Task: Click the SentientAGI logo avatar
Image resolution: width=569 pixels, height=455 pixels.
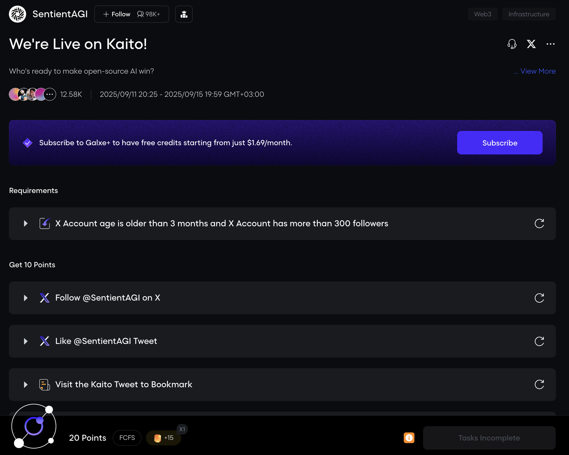Action: point(18,14)
